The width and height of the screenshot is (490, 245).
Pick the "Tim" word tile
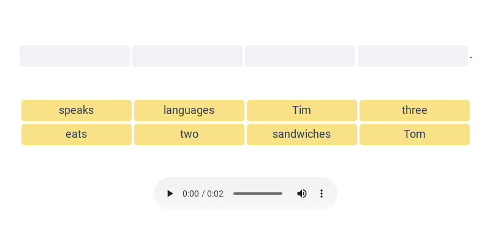[302, 110]
